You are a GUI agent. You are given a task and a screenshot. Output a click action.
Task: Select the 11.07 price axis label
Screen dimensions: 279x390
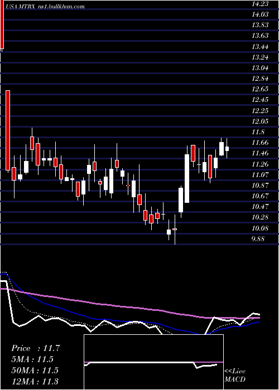tap(260, 175)
